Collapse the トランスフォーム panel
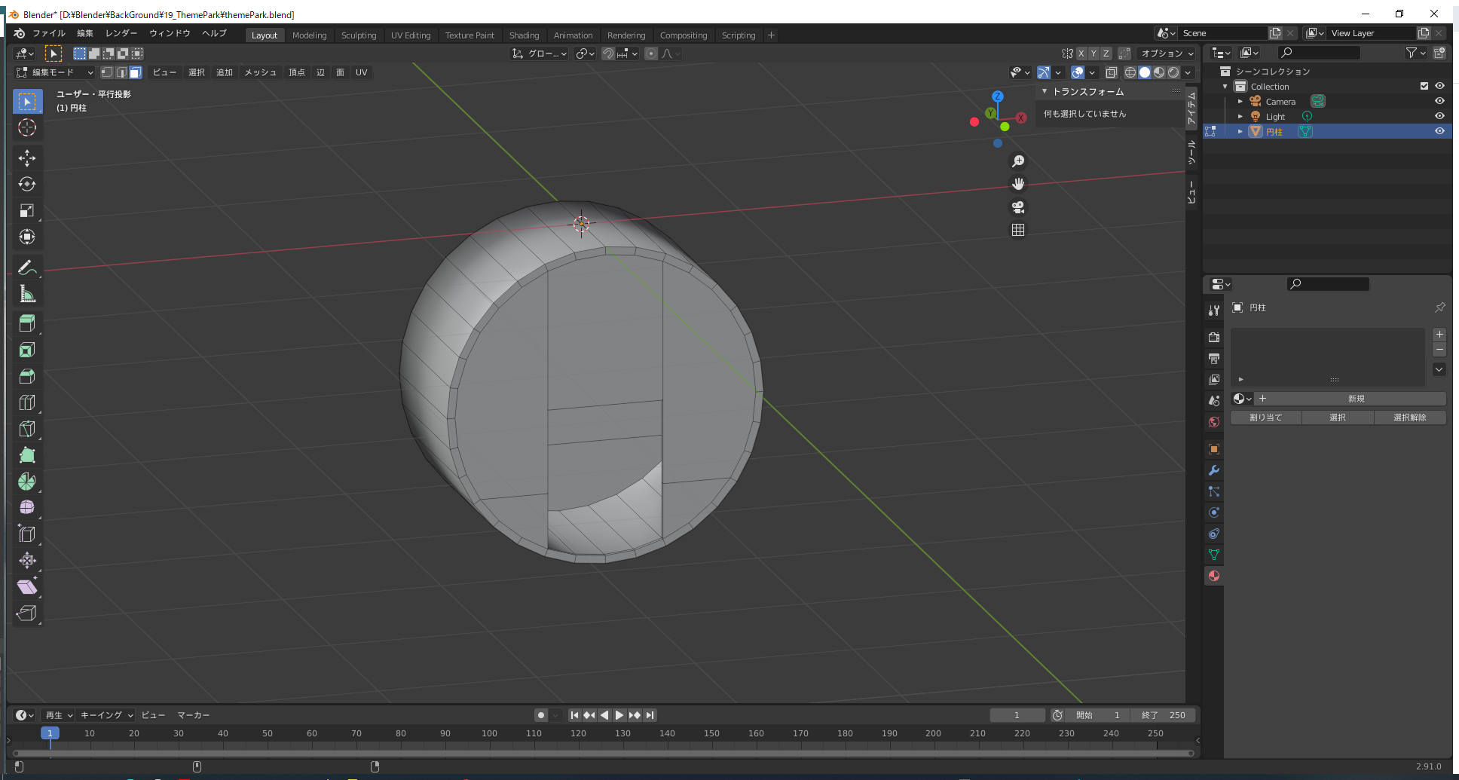Viewport: 1459px width, 780px height. point(1045,91)
